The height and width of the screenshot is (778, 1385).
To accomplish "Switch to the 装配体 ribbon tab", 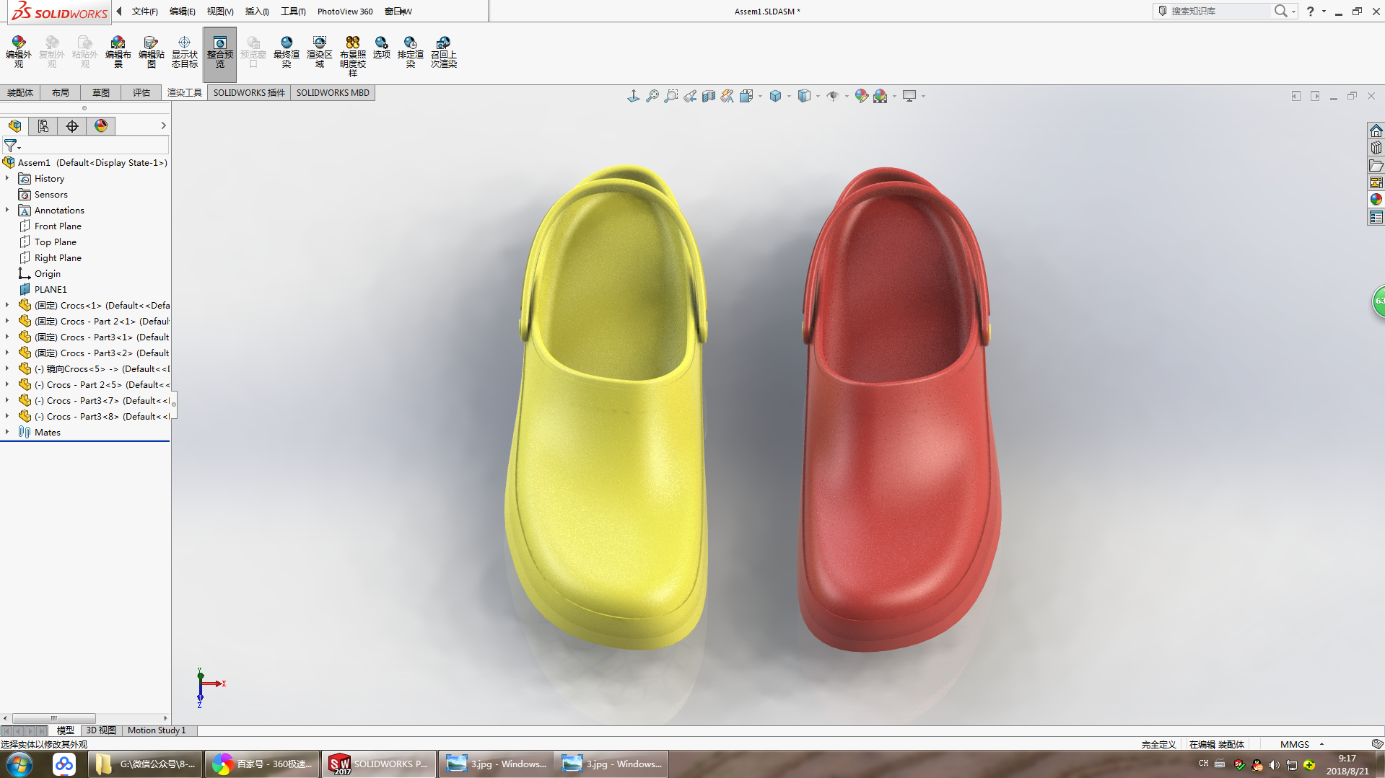I will coord(20,93).
